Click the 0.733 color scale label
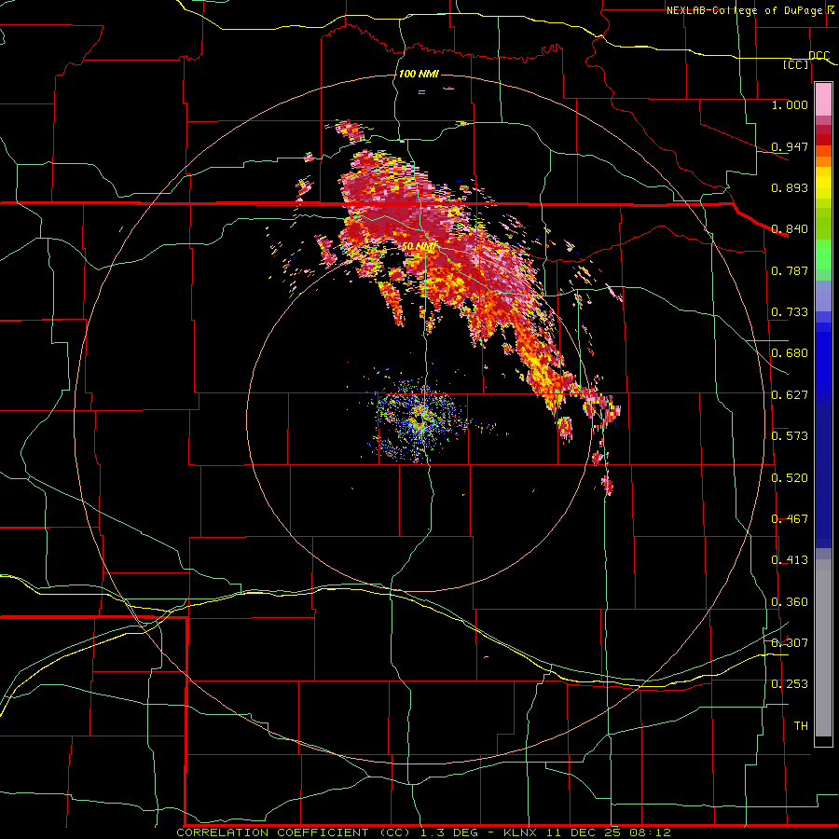This screenshot has height=839, width=839. pos(790,311)
